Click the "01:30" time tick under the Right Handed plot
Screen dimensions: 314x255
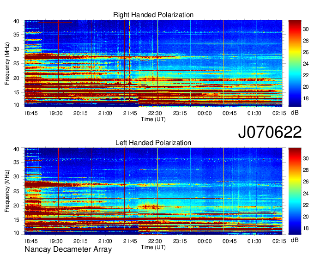[x=254, y=113]
